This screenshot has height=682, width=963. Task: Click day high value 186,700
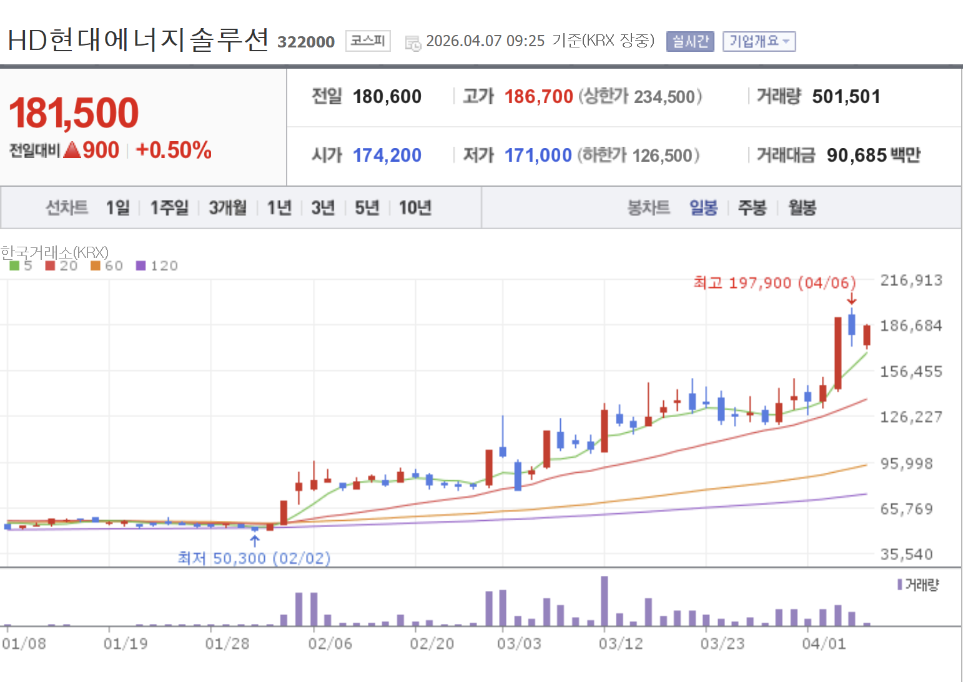[x=539, y=97]
